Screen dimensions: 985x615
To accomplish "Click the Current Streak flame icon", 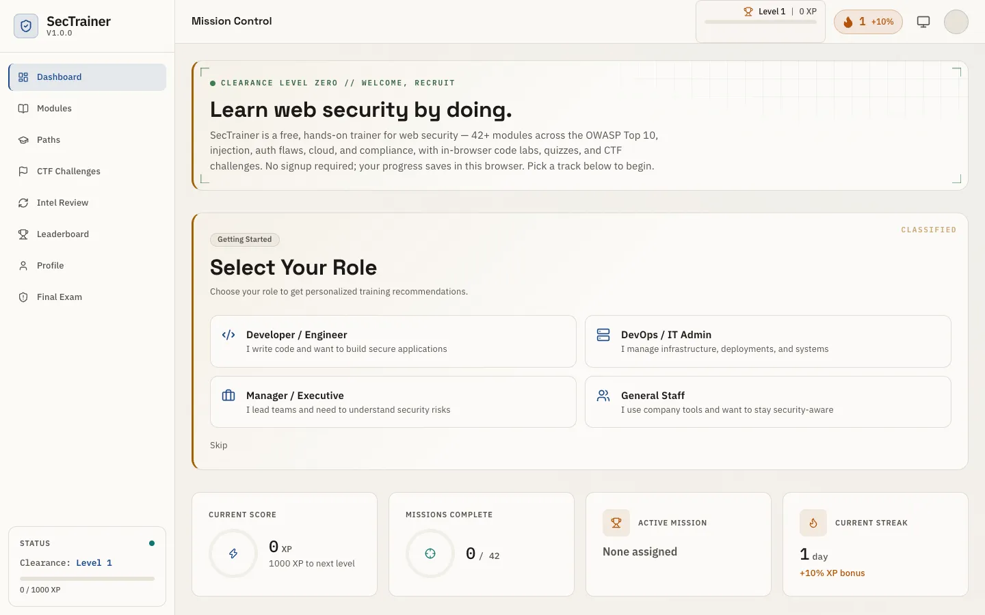I will click(813, 523).
